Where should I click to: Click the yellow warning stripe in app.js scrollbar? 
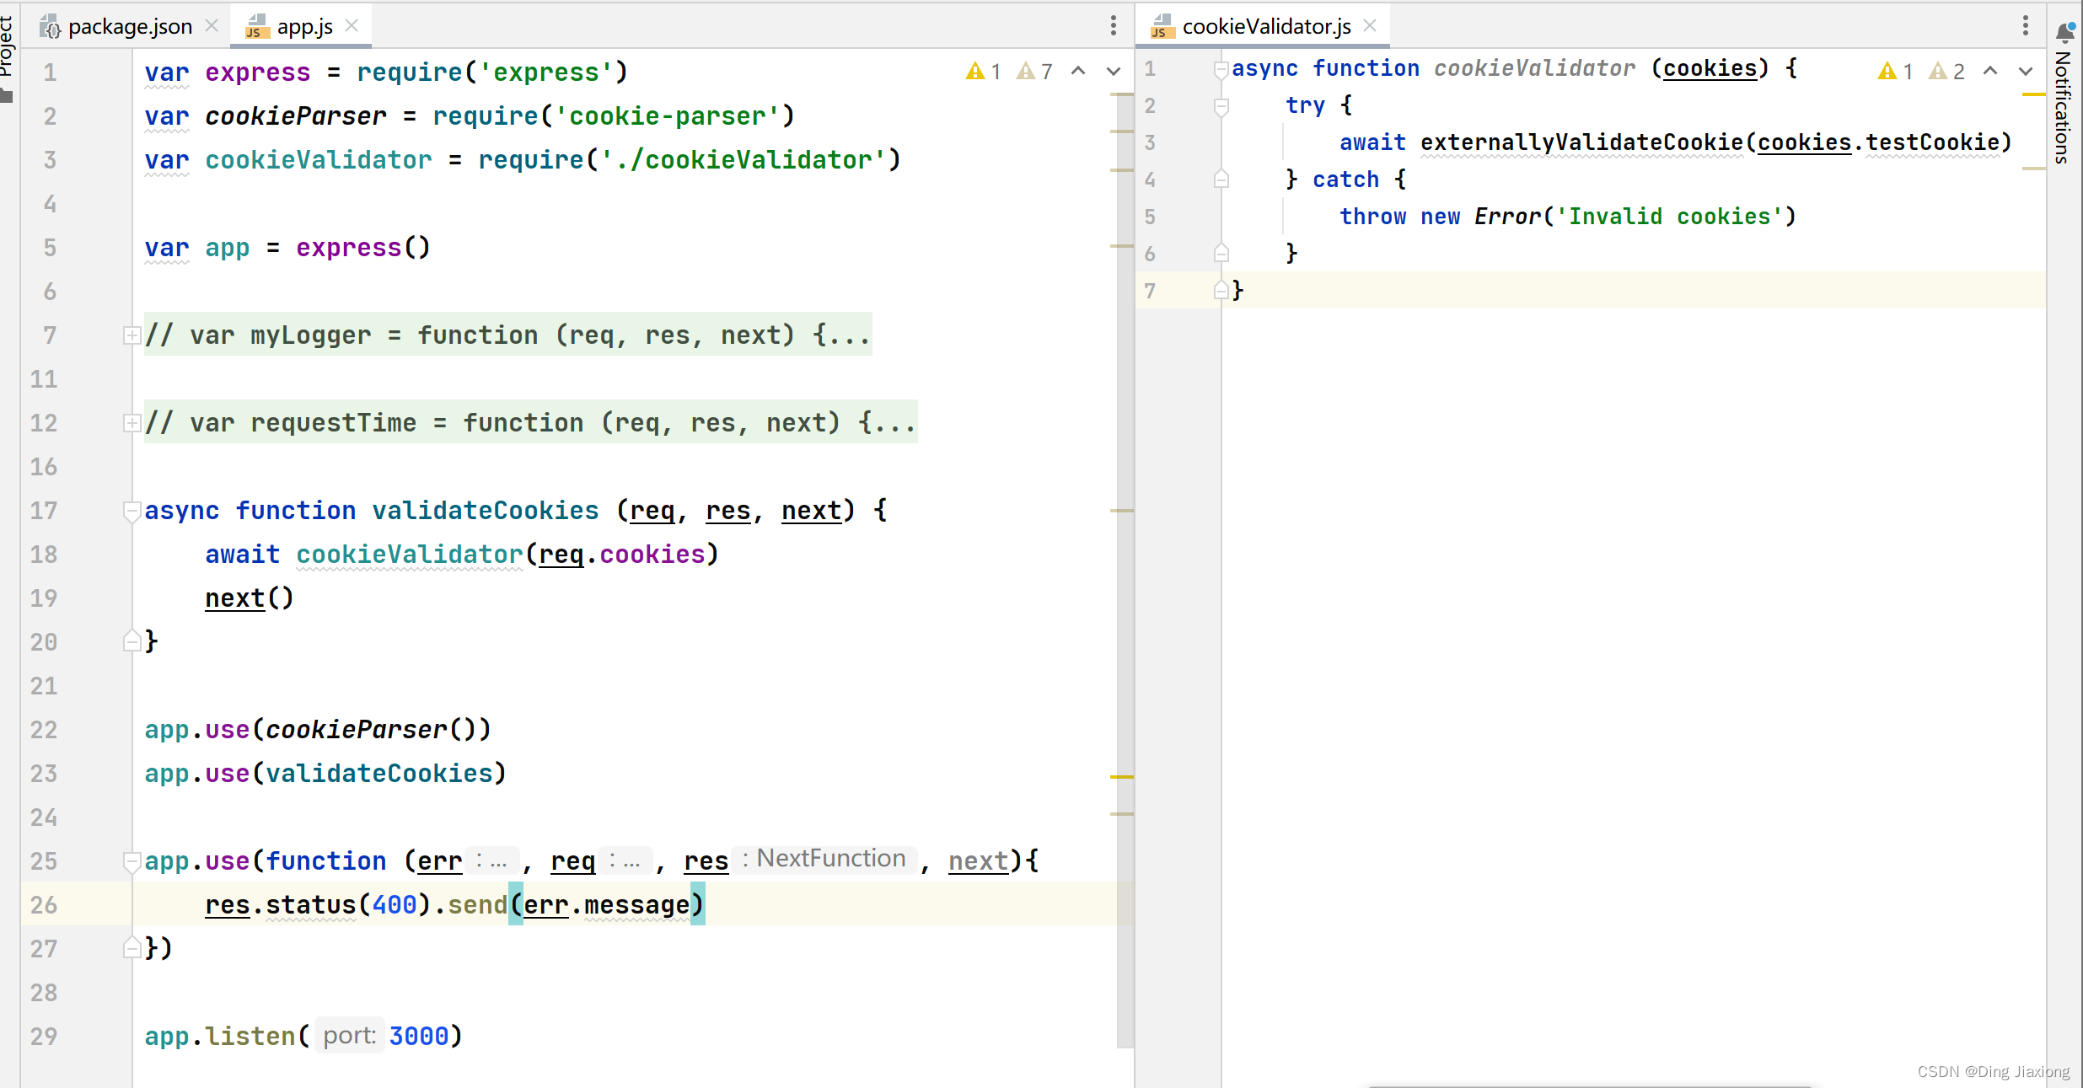click(1122, 776)
